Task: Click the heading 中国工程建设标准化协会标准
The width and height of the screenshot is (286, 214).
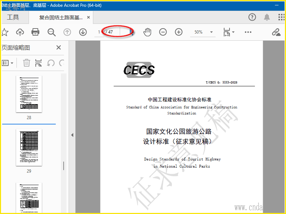Action: [x=179, y=100]
